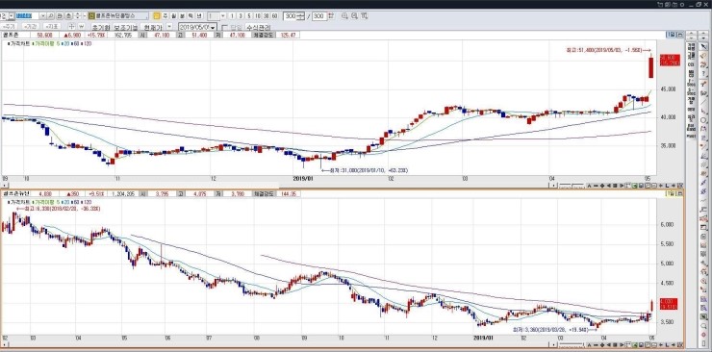Click the A text icon under lower chart

point(589,345)
